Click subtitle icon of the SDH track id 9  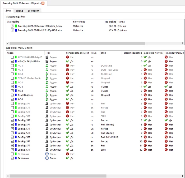click(47, 116)
